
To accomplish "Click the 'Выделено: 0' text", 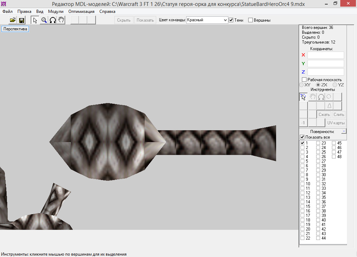I will [x=313, y=32].
